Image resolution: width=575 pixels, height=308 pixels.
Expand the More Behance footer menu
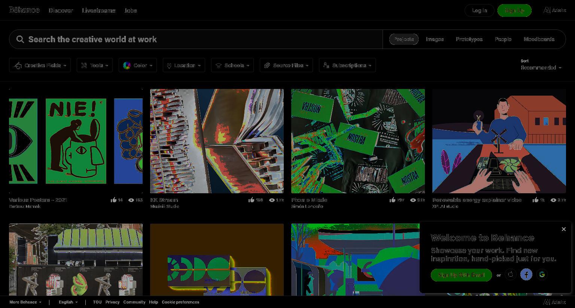[x=25, y=302]
